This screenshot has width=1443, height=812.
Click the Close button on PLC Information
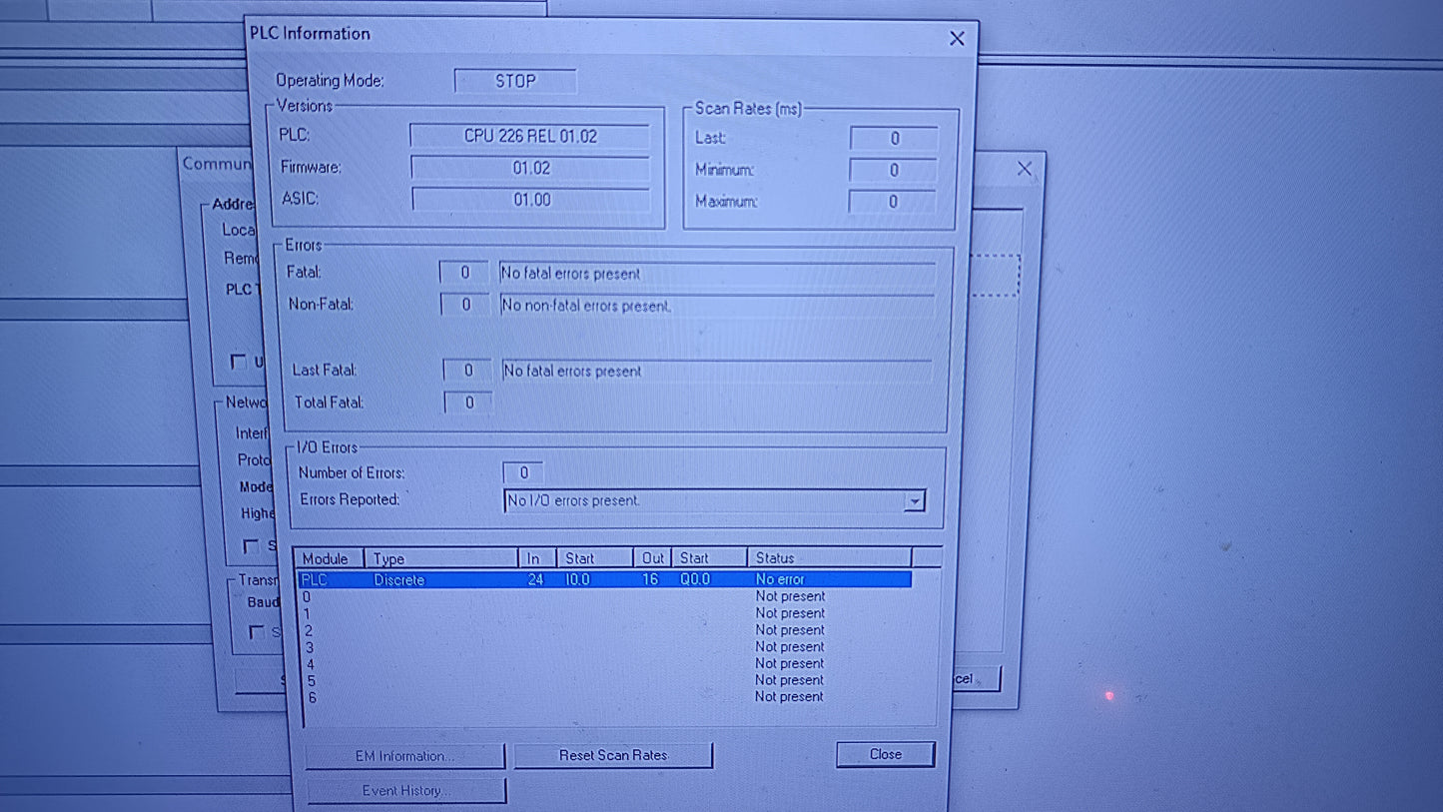[x=884, y=754]
